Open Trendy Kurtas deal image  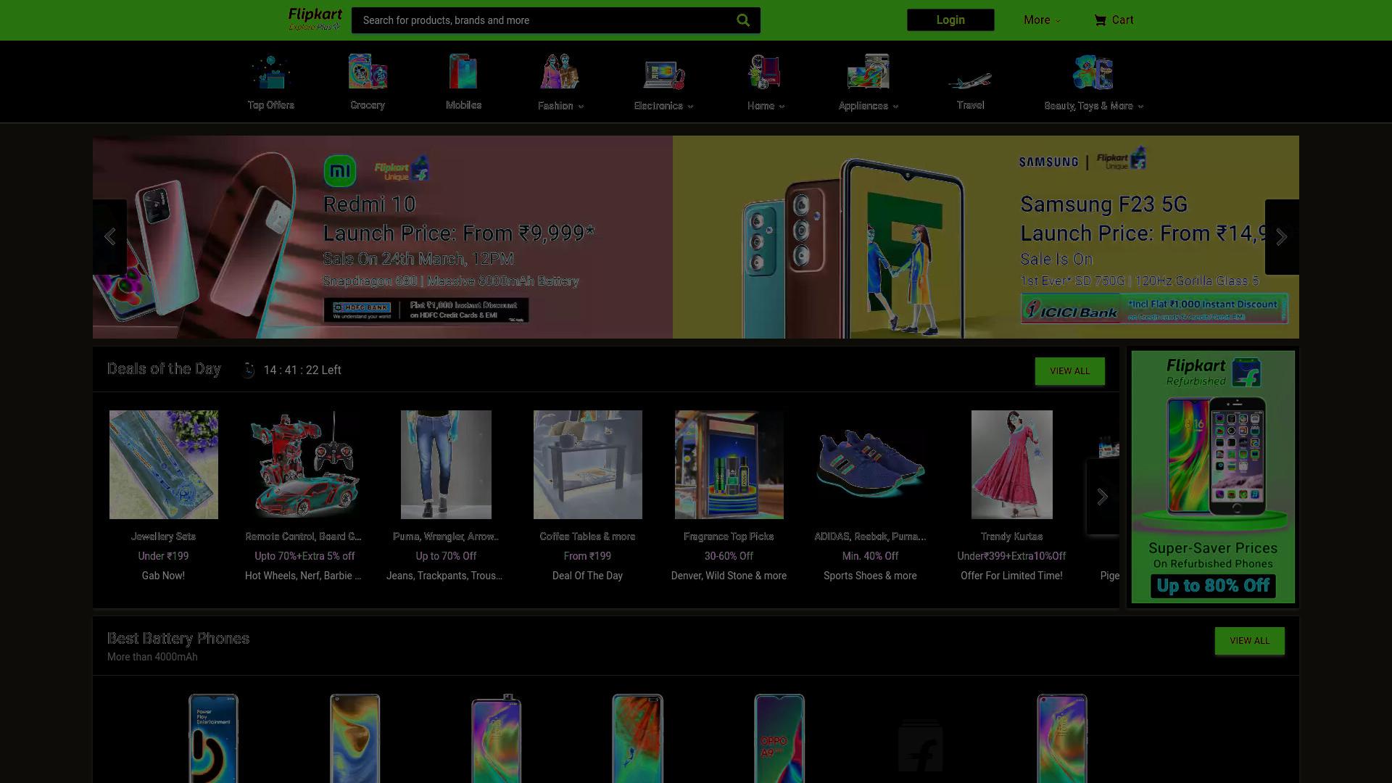click(1012, 465)
